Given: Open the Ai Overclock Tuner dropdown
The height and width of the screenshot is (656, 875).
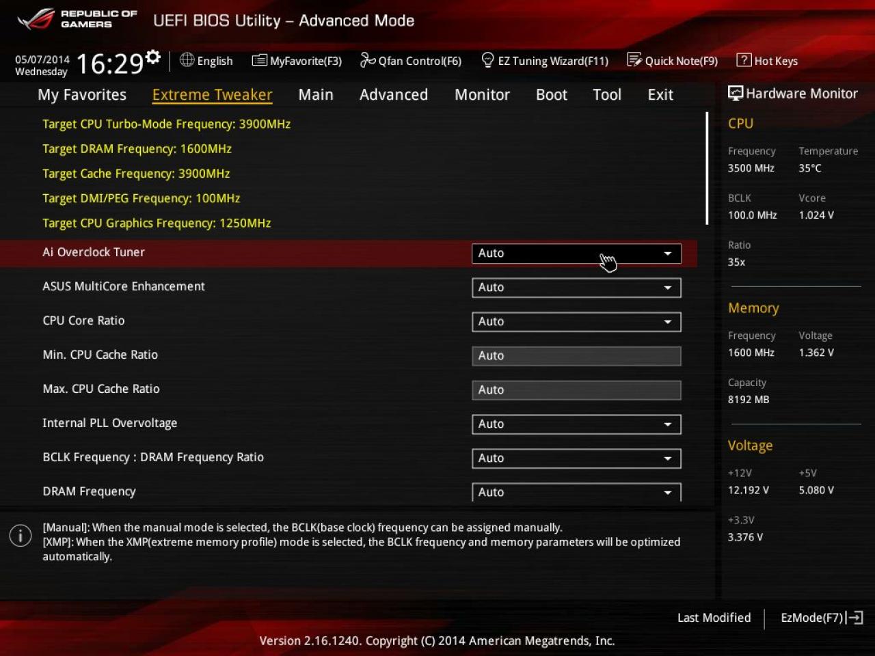Looking at the screenshot, I should (576, 254).
